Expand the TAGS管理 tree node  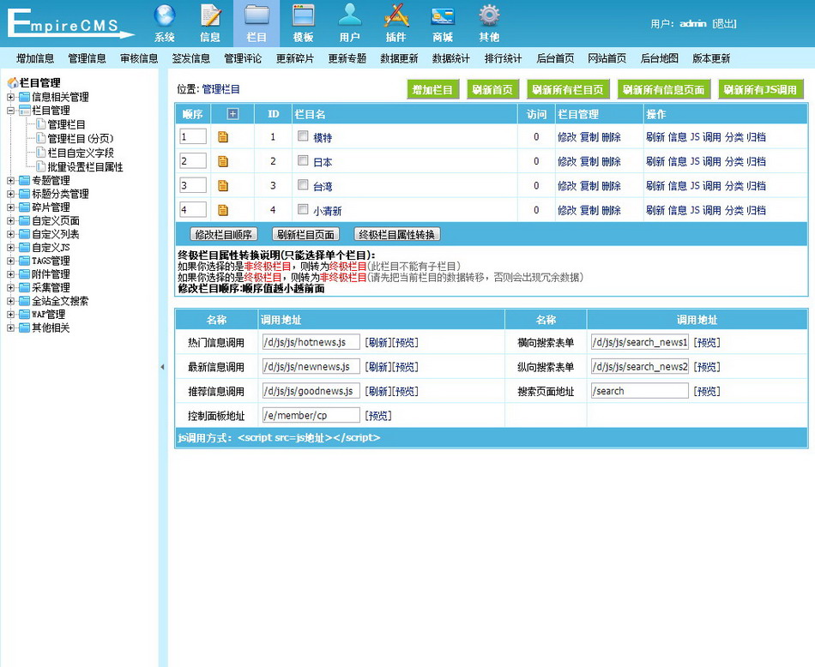10,261
